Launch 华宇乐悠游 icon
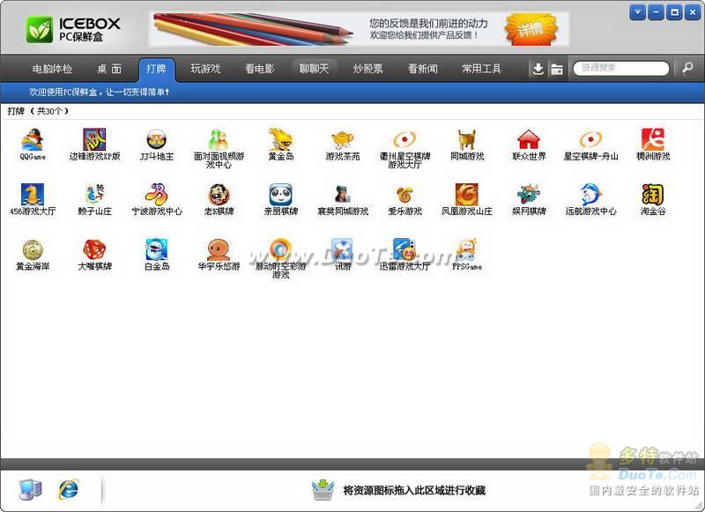Viewport: 705px width, 512px height. click(x=219, y=249)
